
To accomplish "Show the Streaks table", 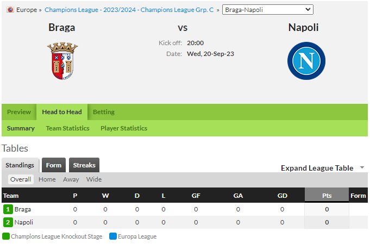I will (84, 165).
